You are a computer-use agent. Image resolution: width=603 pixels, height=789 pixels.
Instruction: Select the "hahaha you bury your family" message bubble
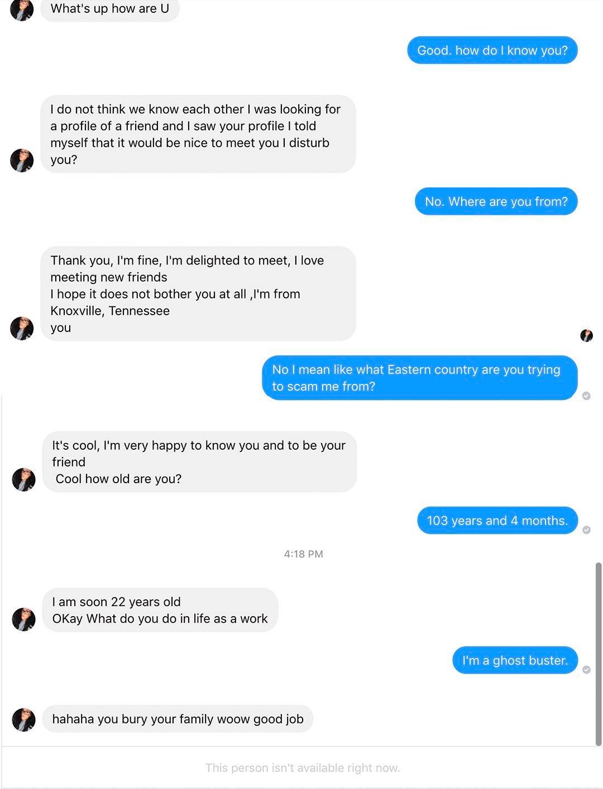pyautogui.click(x=178, y=719)
